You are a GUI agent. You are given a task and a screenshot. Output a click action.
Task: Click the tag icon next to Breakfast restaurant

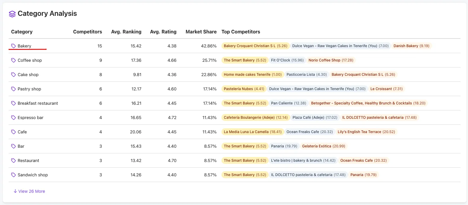13,103
